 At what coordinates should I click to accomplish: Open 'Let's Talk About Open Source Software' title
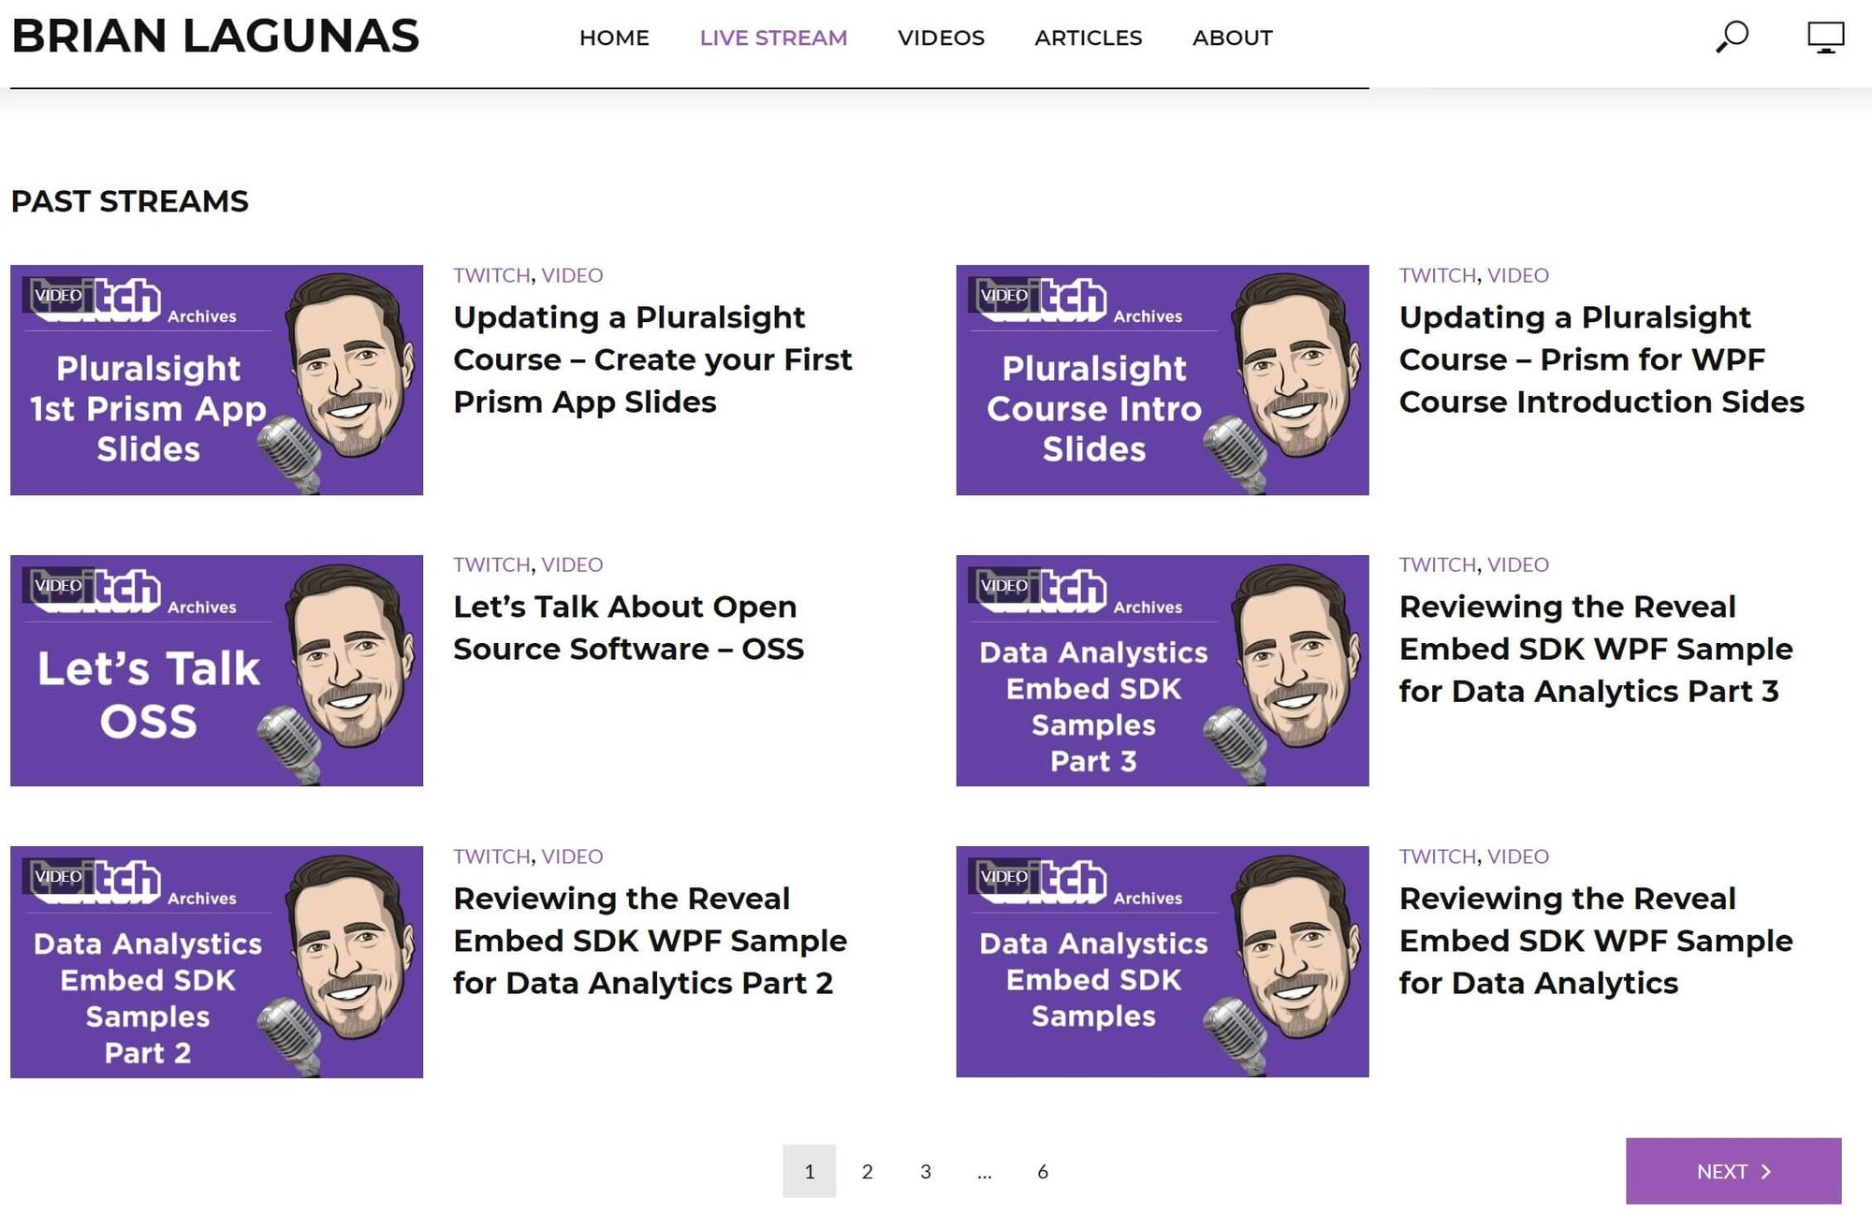pyautogui.click(x=628, y=628)
